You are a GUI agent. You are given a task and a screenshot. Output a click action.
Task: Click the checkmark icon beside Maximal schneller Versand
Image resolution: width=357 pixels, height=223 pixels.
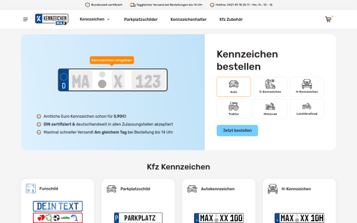(x=39, y=132)
